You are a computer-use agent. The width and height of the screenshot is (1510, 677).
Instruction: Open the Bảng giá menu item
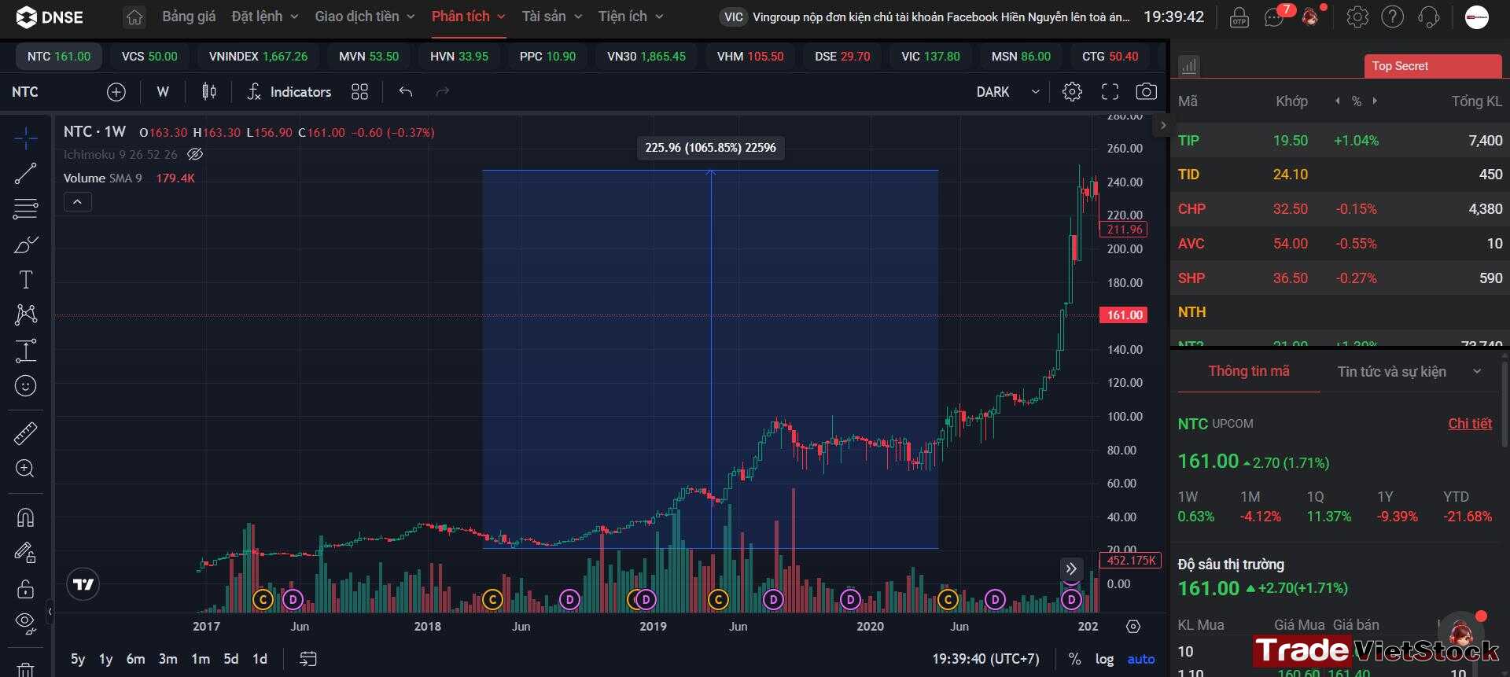coord(189,17)
